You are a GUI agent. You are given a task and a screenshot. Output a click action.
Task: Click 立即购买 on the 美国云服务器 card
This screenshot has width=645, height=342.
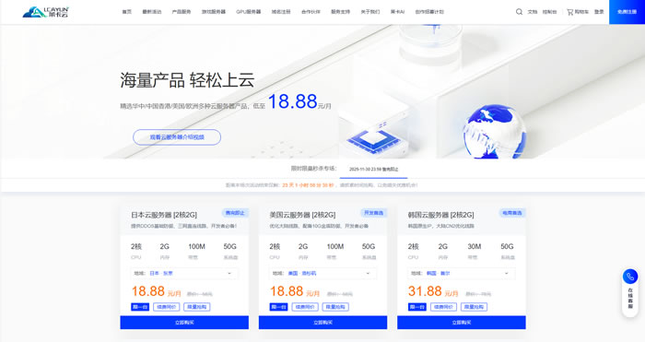click(322, 323)
